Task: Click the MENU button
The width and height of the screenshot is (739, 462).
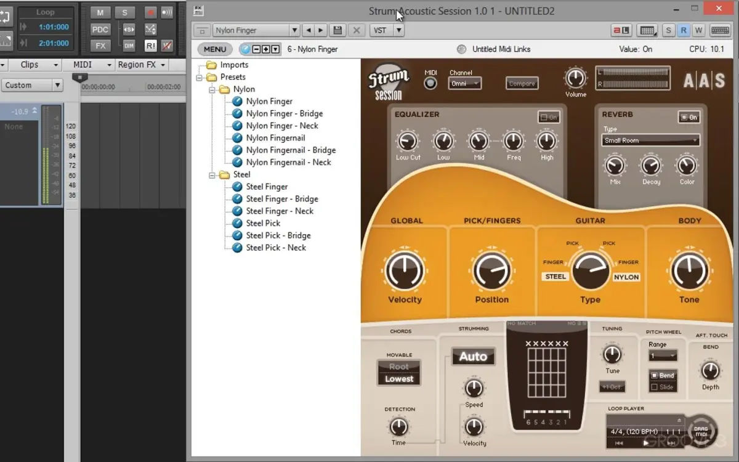Action: [214, 49]
